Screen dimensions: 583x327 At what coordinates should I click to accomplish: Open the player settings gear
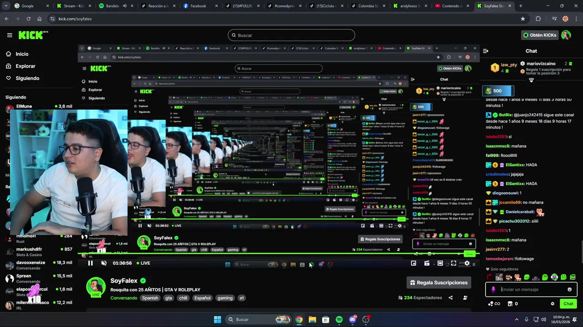467,263
